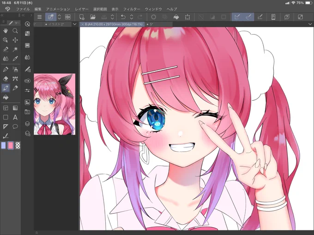Click the Redo arrow
This screenshot has height=235, width=314.
coord(140,17)
